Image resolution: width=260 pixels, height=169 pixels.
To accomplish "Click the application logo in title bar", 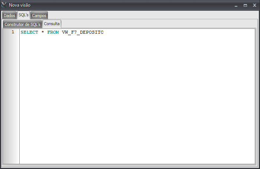I will [x=4, y=5].
